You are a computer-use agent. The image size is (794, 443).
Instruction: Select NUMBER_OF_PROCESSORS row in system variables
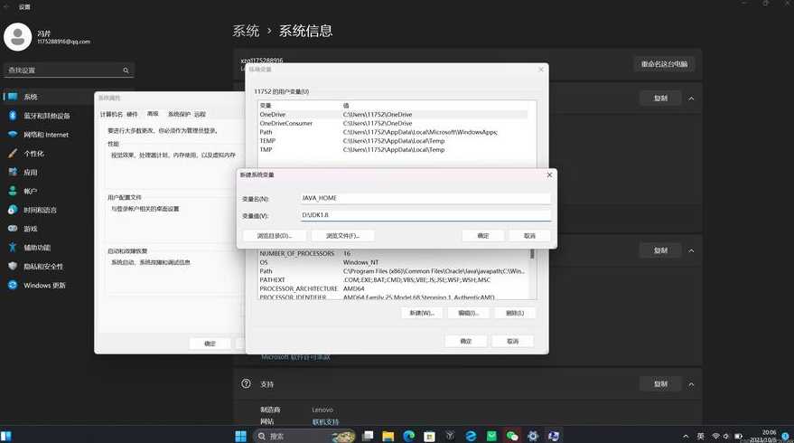pyautogui.click(x=393, y=253)
